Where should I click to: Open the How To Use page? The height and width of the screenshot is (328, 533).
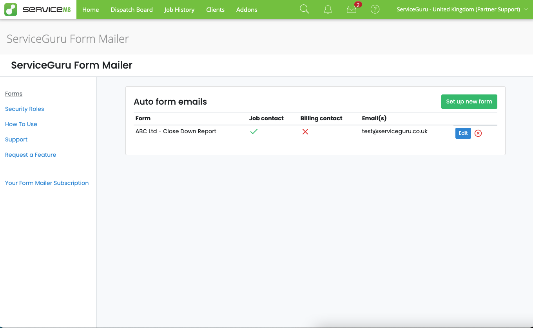tap(21, 124)
